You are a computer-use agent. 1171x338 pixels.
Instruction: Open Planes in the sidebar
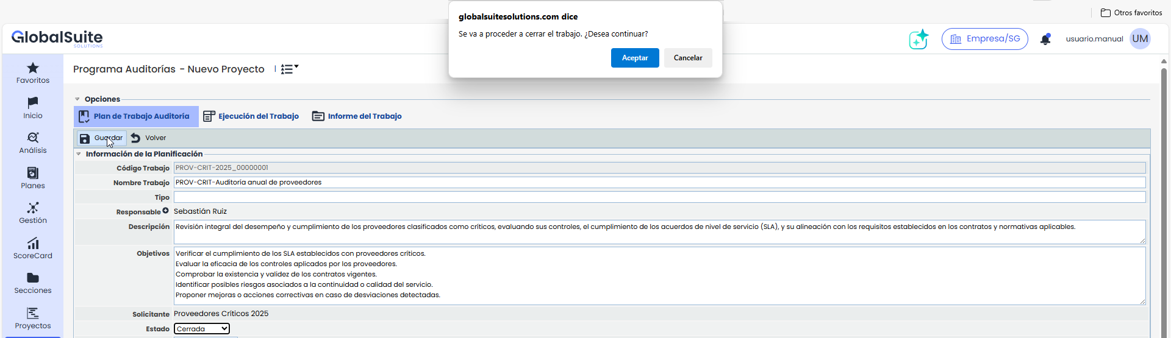tap(33, 174)
